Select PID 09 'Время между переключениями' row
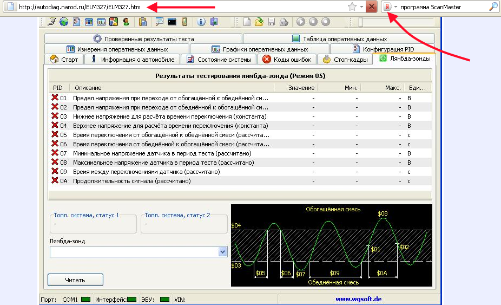The width and height of the screenshot is (501, 305). click(x=240, y=172)
